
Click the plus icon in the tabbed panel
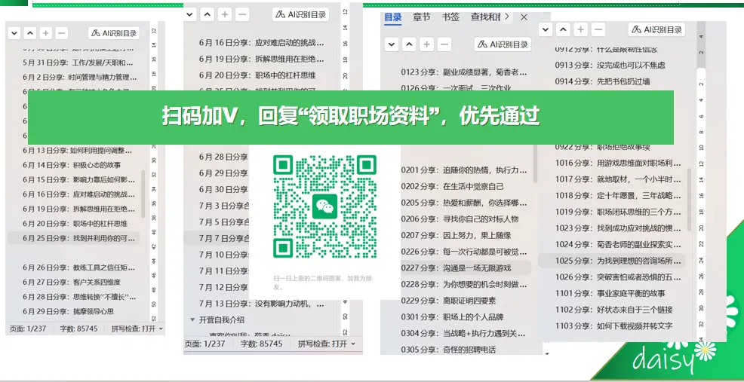426,44
